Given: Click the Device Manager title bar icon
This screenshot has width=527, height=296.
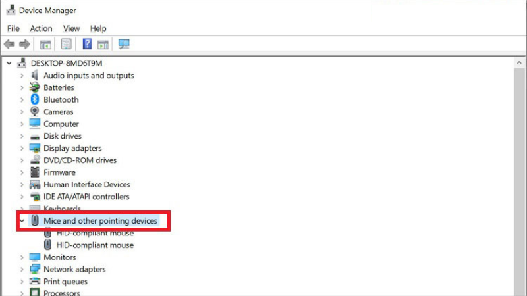Looking at the screenshot, I should pyautogui.click(x=11, y=10).
